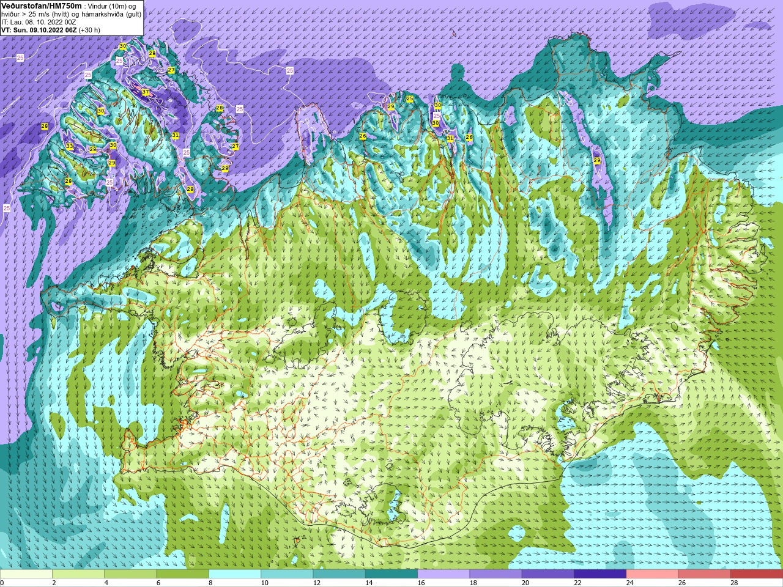Click the legend scale number 16
Image resolution: width=783 pixels, height=587 pixels.
pos(421,583)
